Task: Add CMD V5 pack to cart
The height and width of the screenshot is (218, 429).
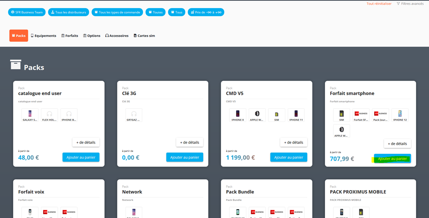Action: (x=289, y=157)
